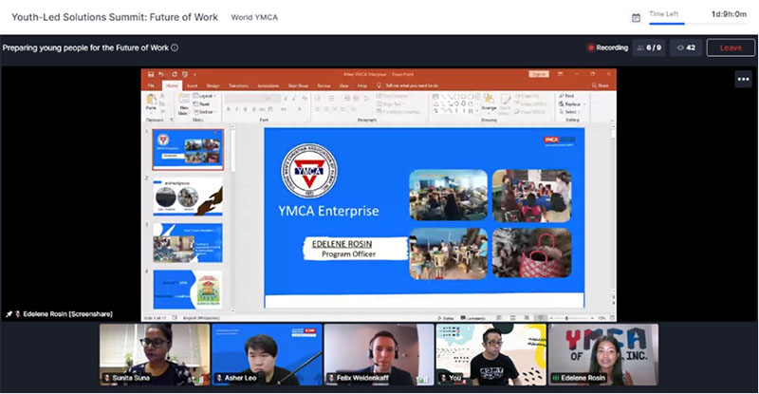759x394 pixels.
Task: Expand Customize Quick Access Toolbar arrow
Action: (194, 75)
